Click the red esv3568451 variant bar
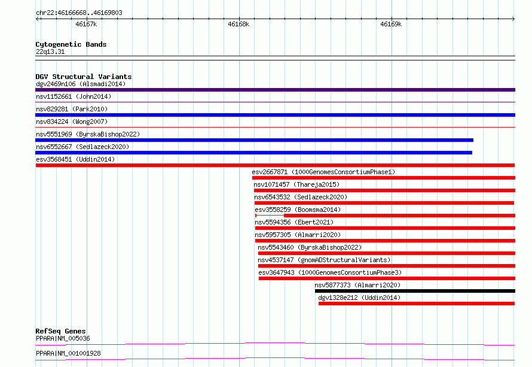This screenshot has width=532, height=367. coord(275,165)
